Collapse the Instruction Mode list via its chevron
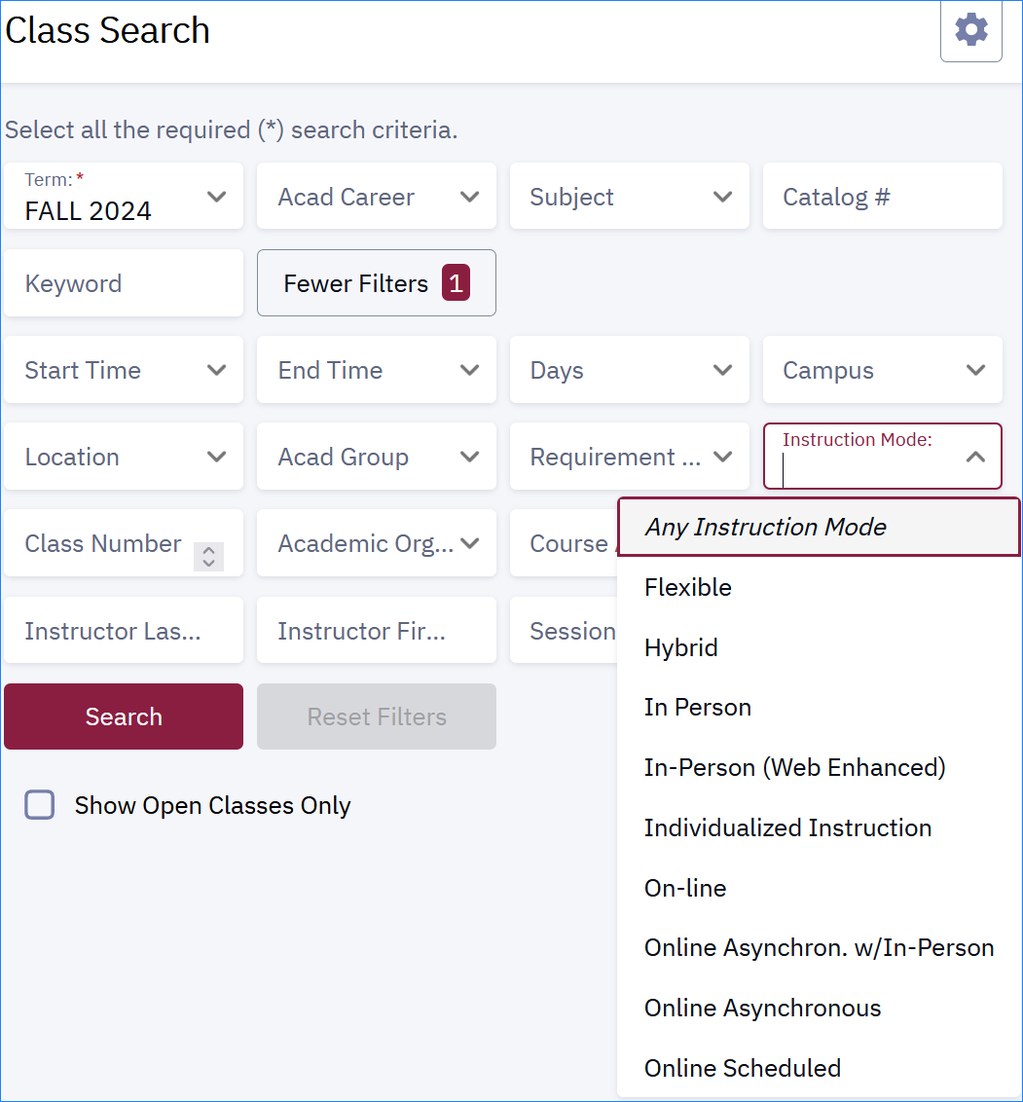 (975, 456)
